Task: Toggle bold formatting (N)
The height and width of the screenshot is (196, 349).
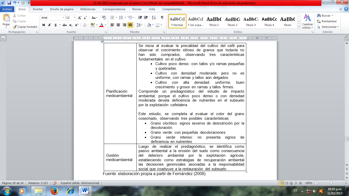Action: point(43,25)
